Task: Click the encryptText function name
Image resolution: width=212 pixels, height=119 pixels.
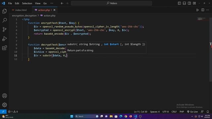Action: (49, 23)
